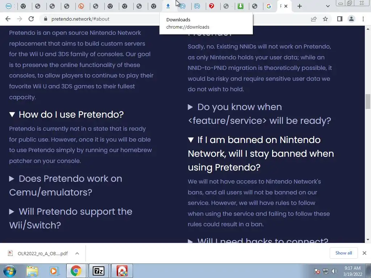Switch to the red question-mark tab
Image resolution: width=371 pixels, height=278 pixels.
[x=212, y=6]
